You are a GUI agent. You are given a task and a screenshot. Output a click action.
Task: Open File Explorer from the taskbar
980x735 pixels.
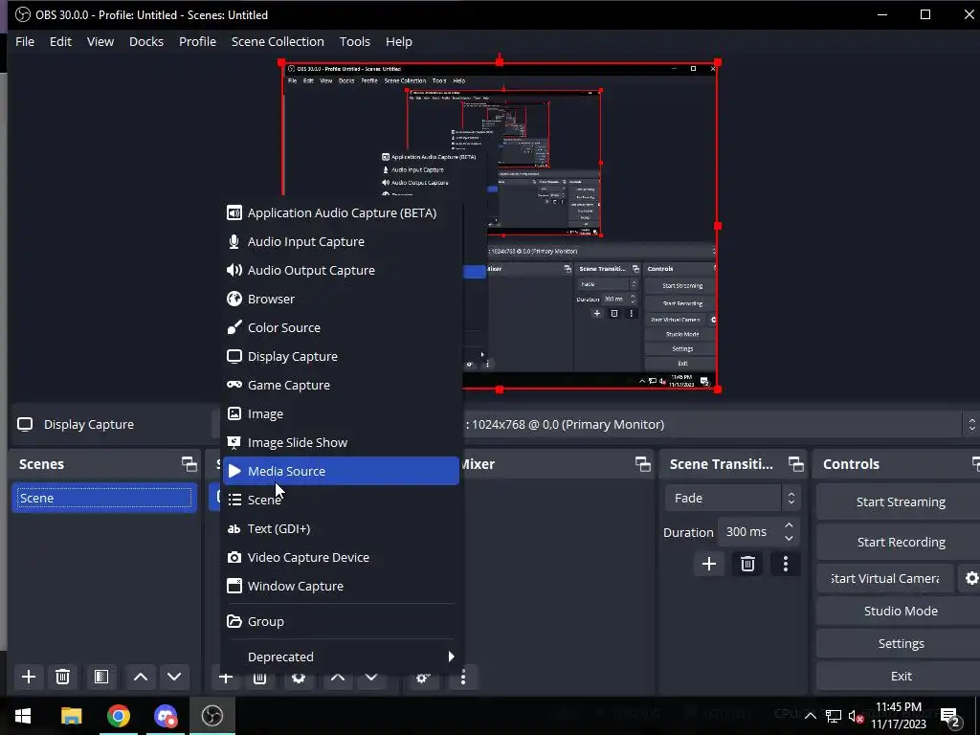click(71, 716)
